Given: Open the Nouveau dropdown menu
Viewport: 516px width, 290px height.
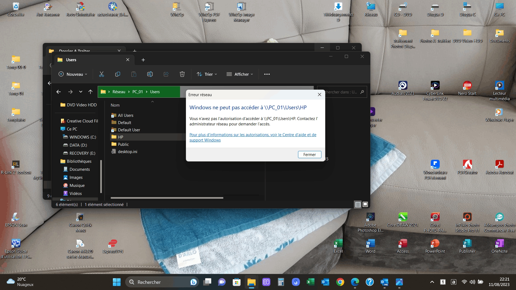Looking at the screenshot, I should point(73,74).
